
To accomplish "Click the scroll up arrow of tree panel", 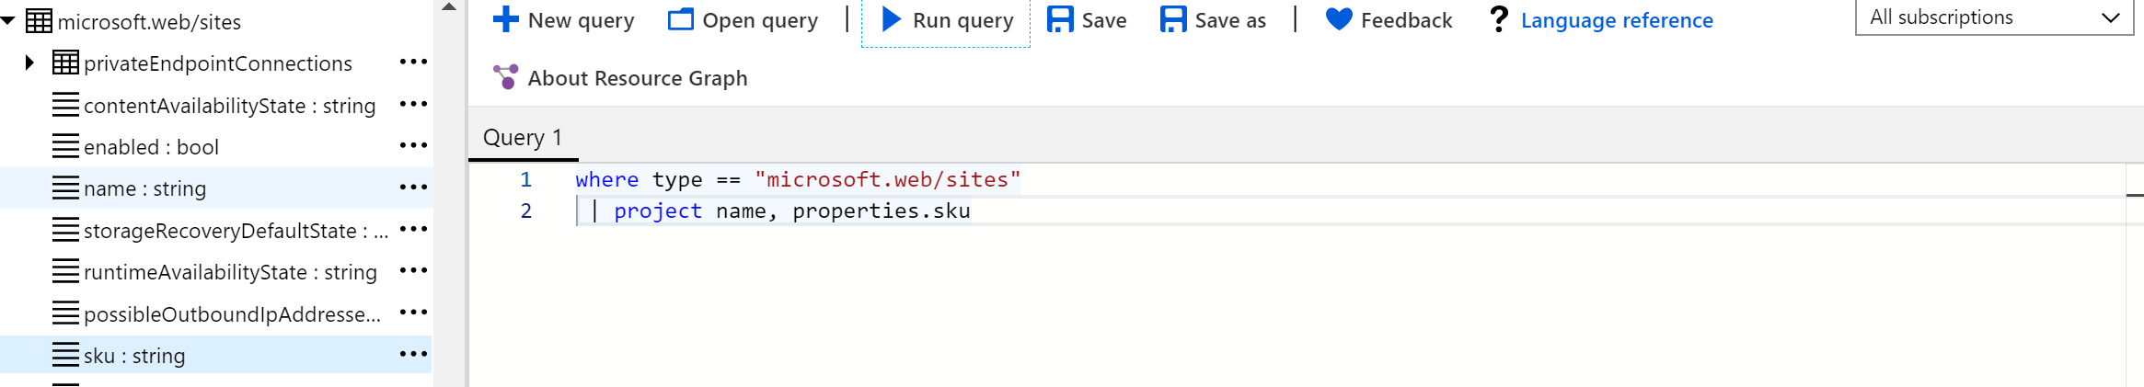I will coord(449,7).
